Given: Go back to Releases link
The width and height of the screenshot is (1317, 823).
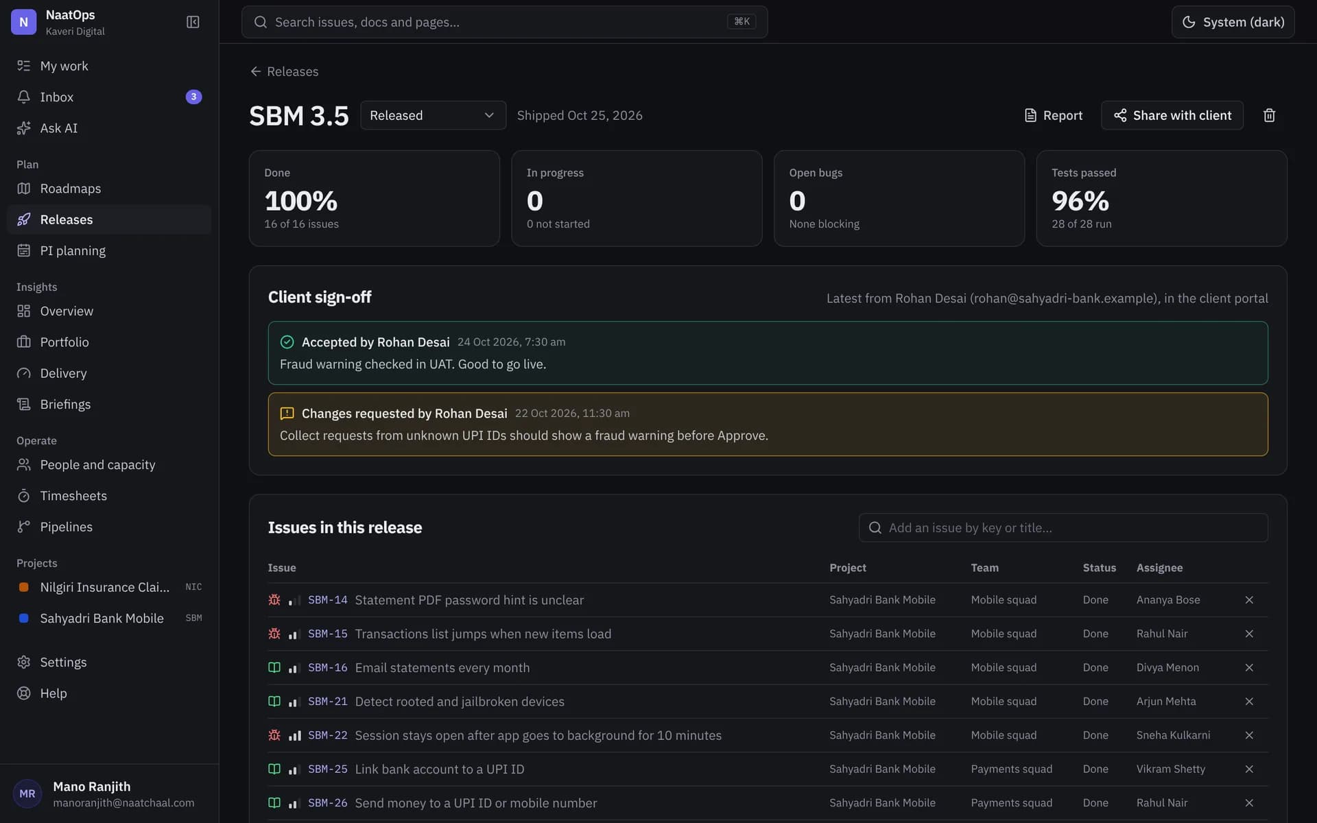Looking at the screenshot, I should coord(284,71).
